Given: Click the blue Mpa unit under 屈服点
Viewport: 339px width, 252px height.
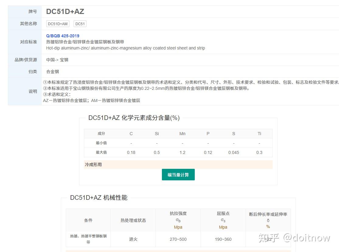Looking at the screenshot, I should (x=223, y=227).
